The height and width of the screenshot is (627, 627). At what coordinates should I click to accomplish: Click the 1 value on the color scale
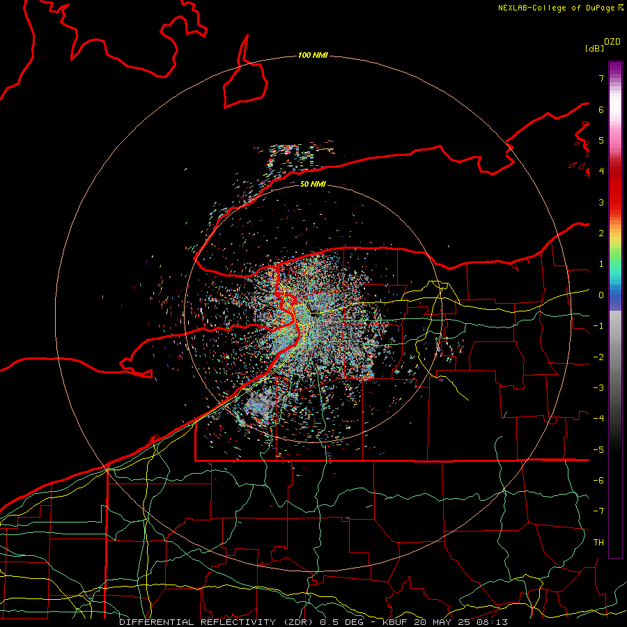[601, 264]
